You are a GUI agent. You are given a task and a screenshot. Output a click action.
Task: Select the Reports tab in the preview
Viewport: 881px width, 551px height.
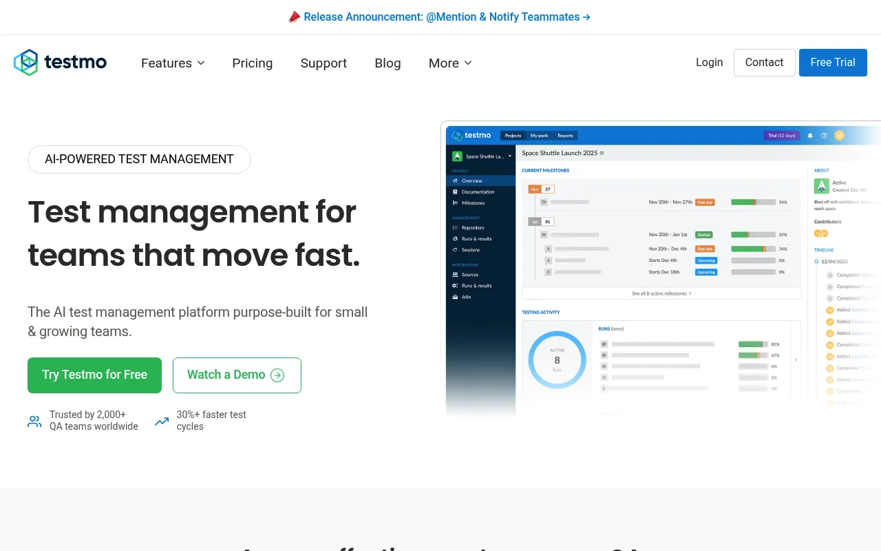(x=565, y=136)
